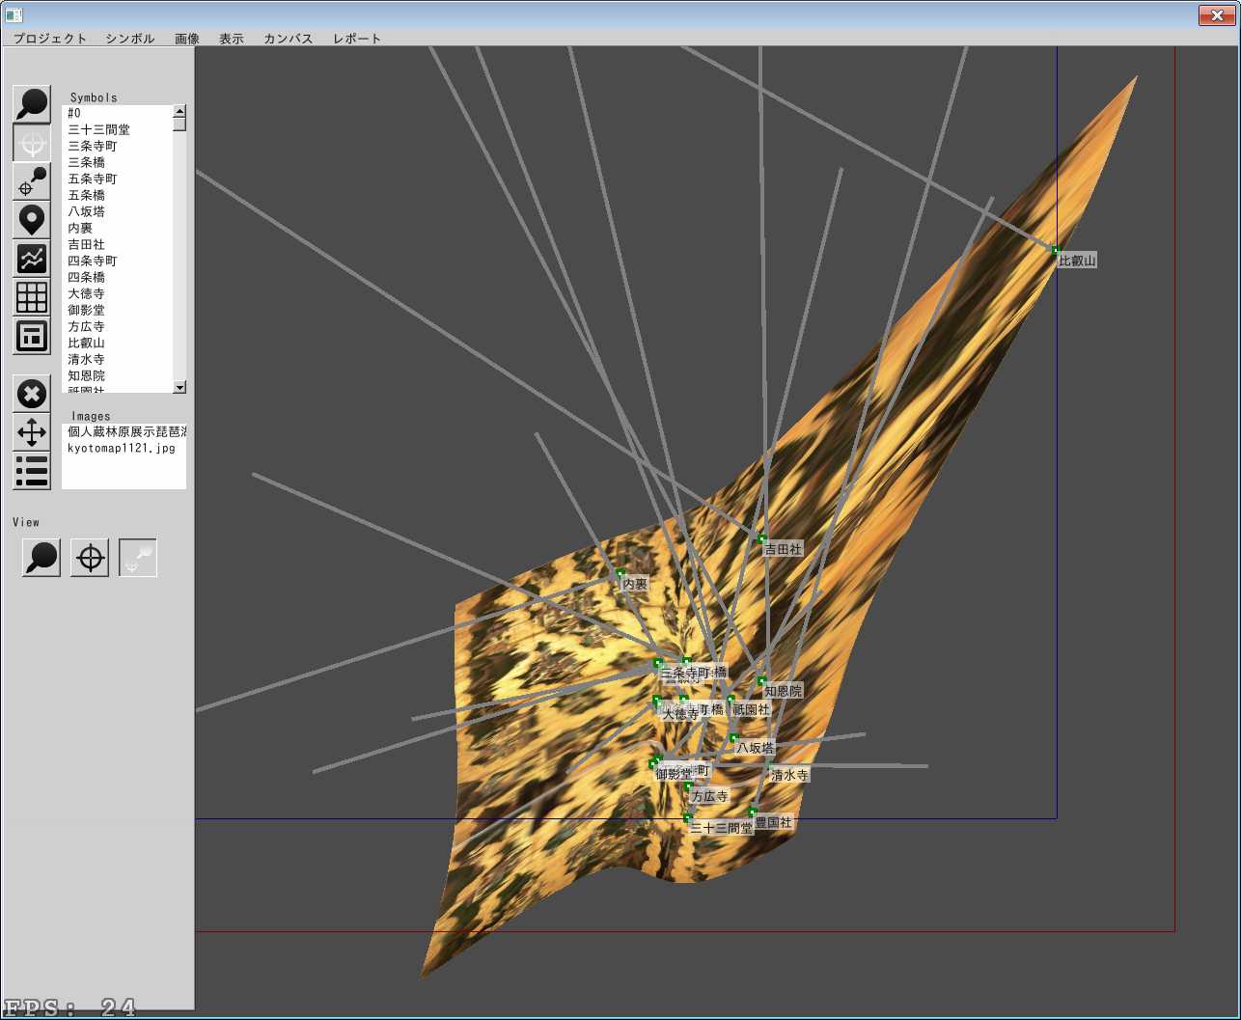1241x1020 pixels.
Task: Open the layout panel tool icon
Action: (32, 336)
